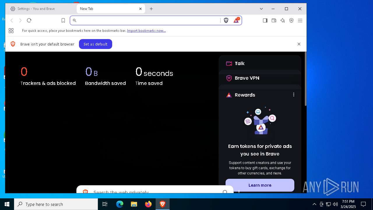This screenshot has height=210, width=373.
Task: Open Windows Start menu
Action: [x=7, y=204]
